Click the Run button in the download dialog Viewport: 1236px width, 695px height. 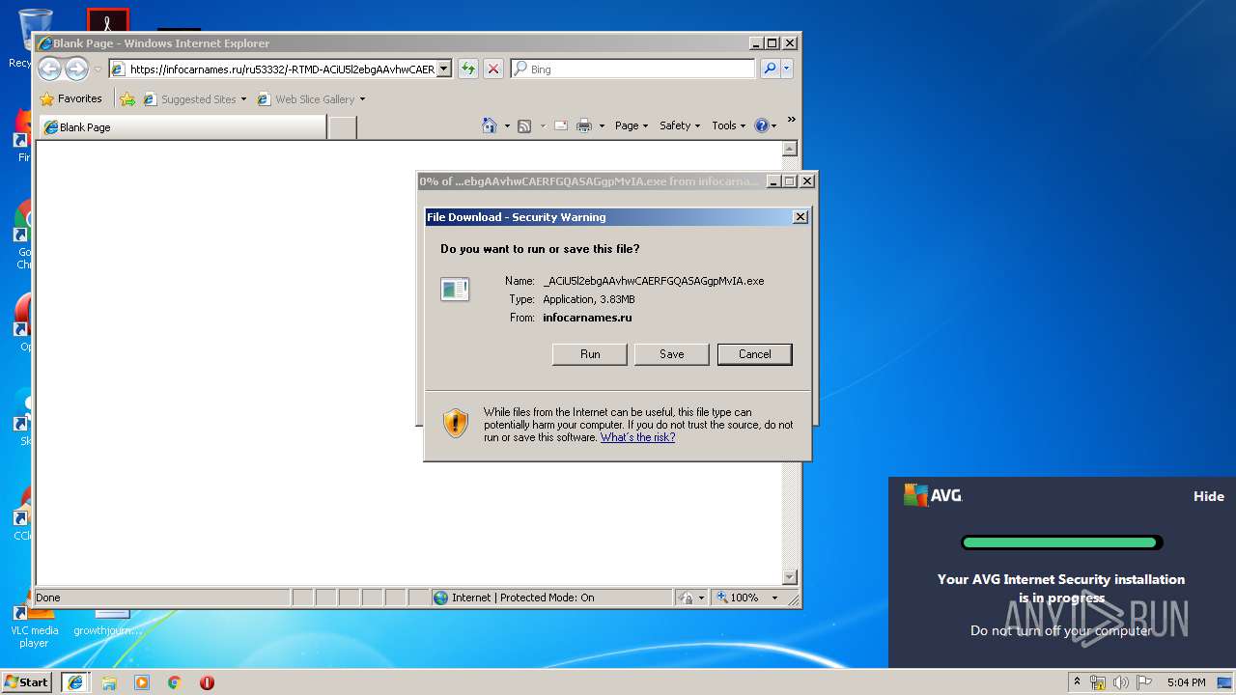coord(590,354)
